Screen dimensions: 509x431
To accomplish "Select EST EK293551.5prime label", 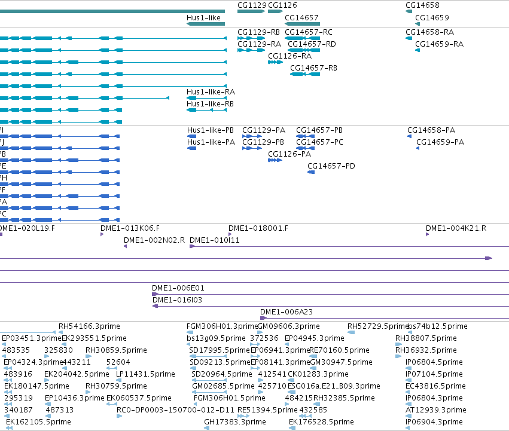I will click(x=94, y=338).
